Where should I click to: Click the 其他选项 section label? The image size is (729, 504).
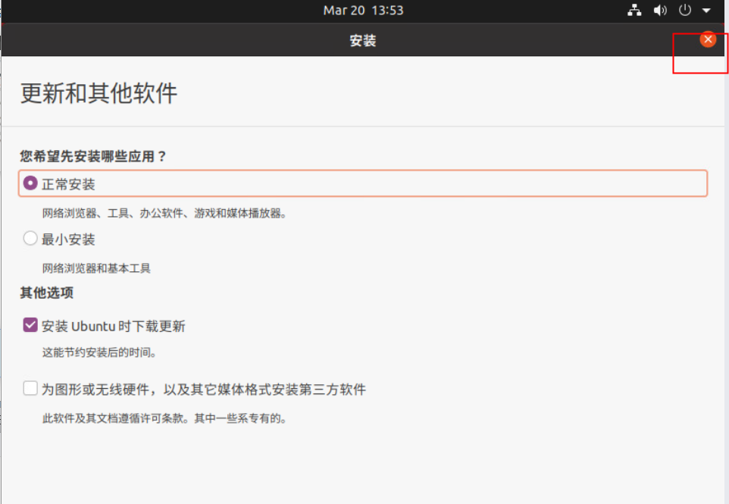(x=46, y=293)
